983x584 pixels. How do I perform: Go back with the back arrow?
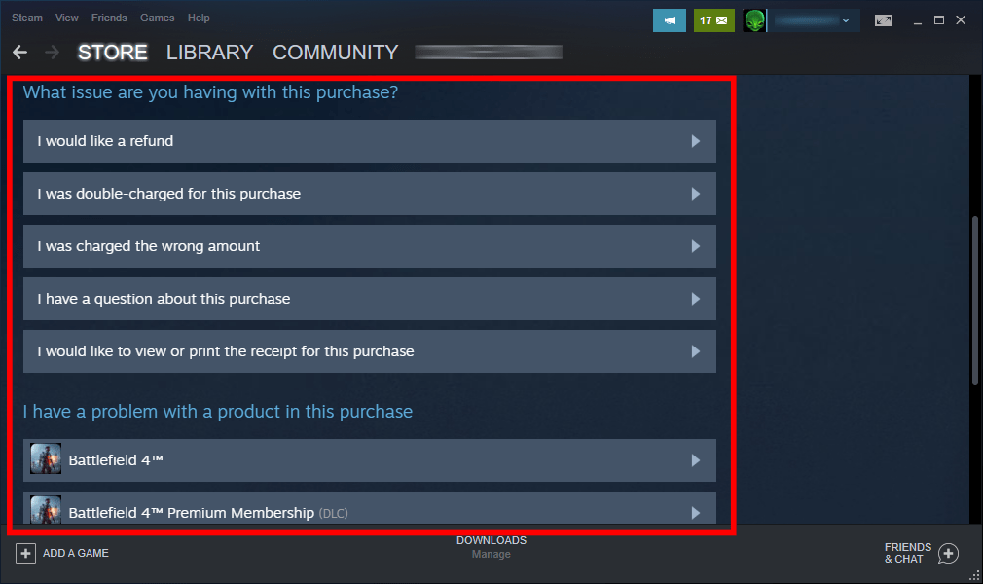tap(20, 53)
